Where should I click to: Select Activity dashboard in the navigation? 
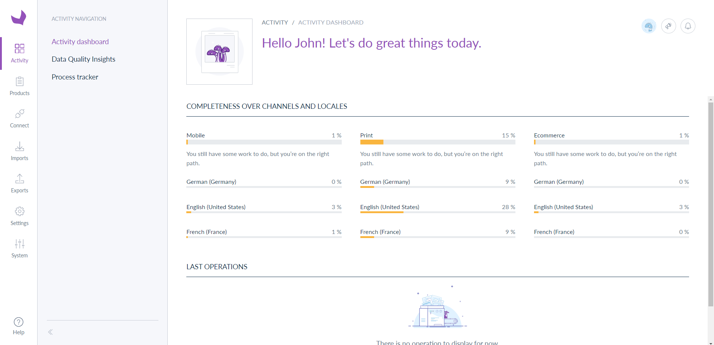point(80,42)
